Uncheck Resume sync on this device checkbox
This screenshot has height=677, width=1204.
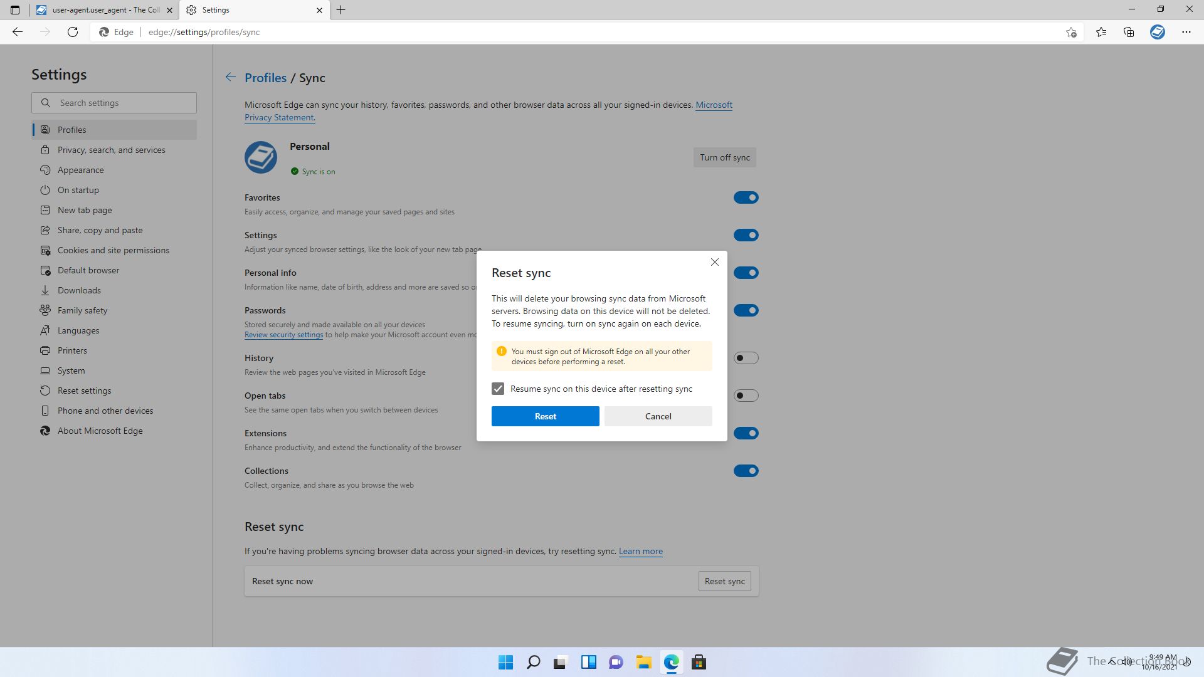(x=498, y=389)
